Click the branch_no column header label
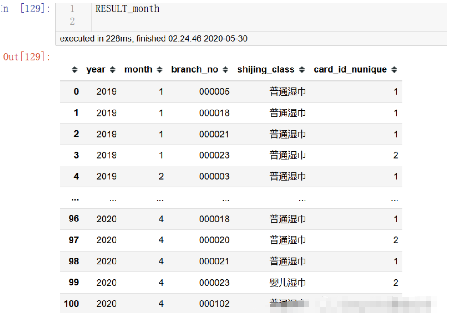464x313 pixels. [195, 70]
